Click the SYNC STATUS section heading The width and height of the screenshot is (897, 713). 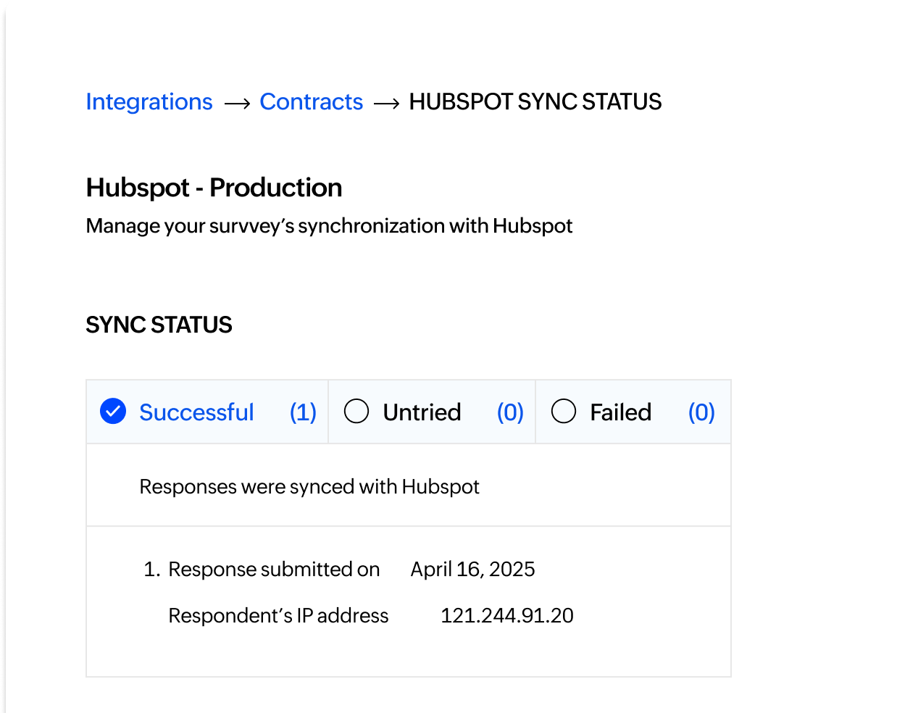(x=159, y=325)
